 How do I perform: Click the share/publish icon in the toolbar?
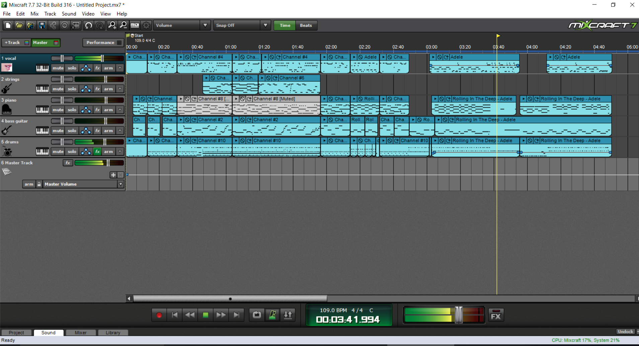tap(53, 25)
